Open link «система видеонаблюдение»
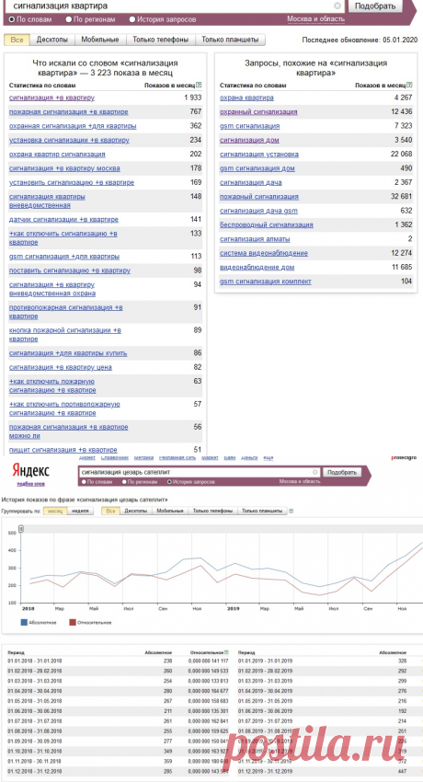The height and width of the screenshot is (782, 423). click(264, 253)
